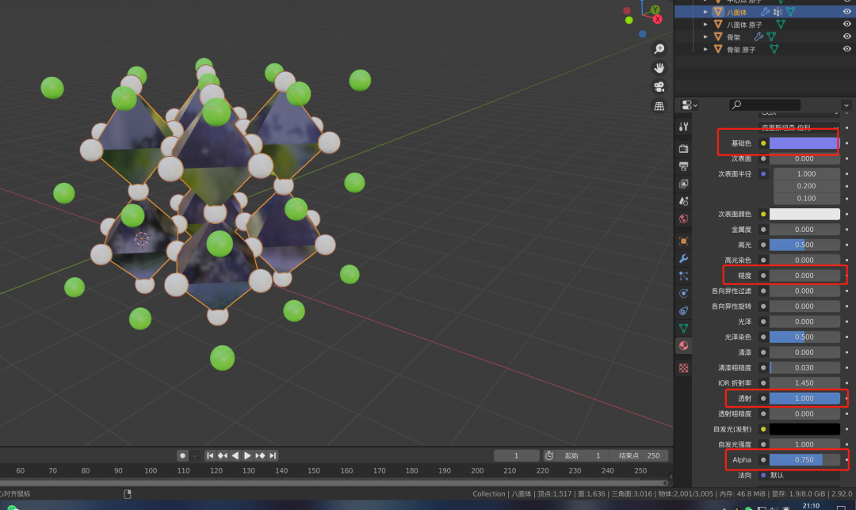Open the Material properties tab icon
856x510 pixels.
[x=683, y=346]
